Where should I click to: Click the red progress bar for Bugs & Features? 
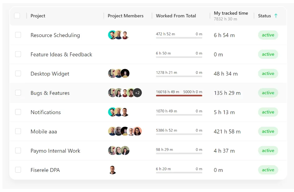[x=179, y=95]
